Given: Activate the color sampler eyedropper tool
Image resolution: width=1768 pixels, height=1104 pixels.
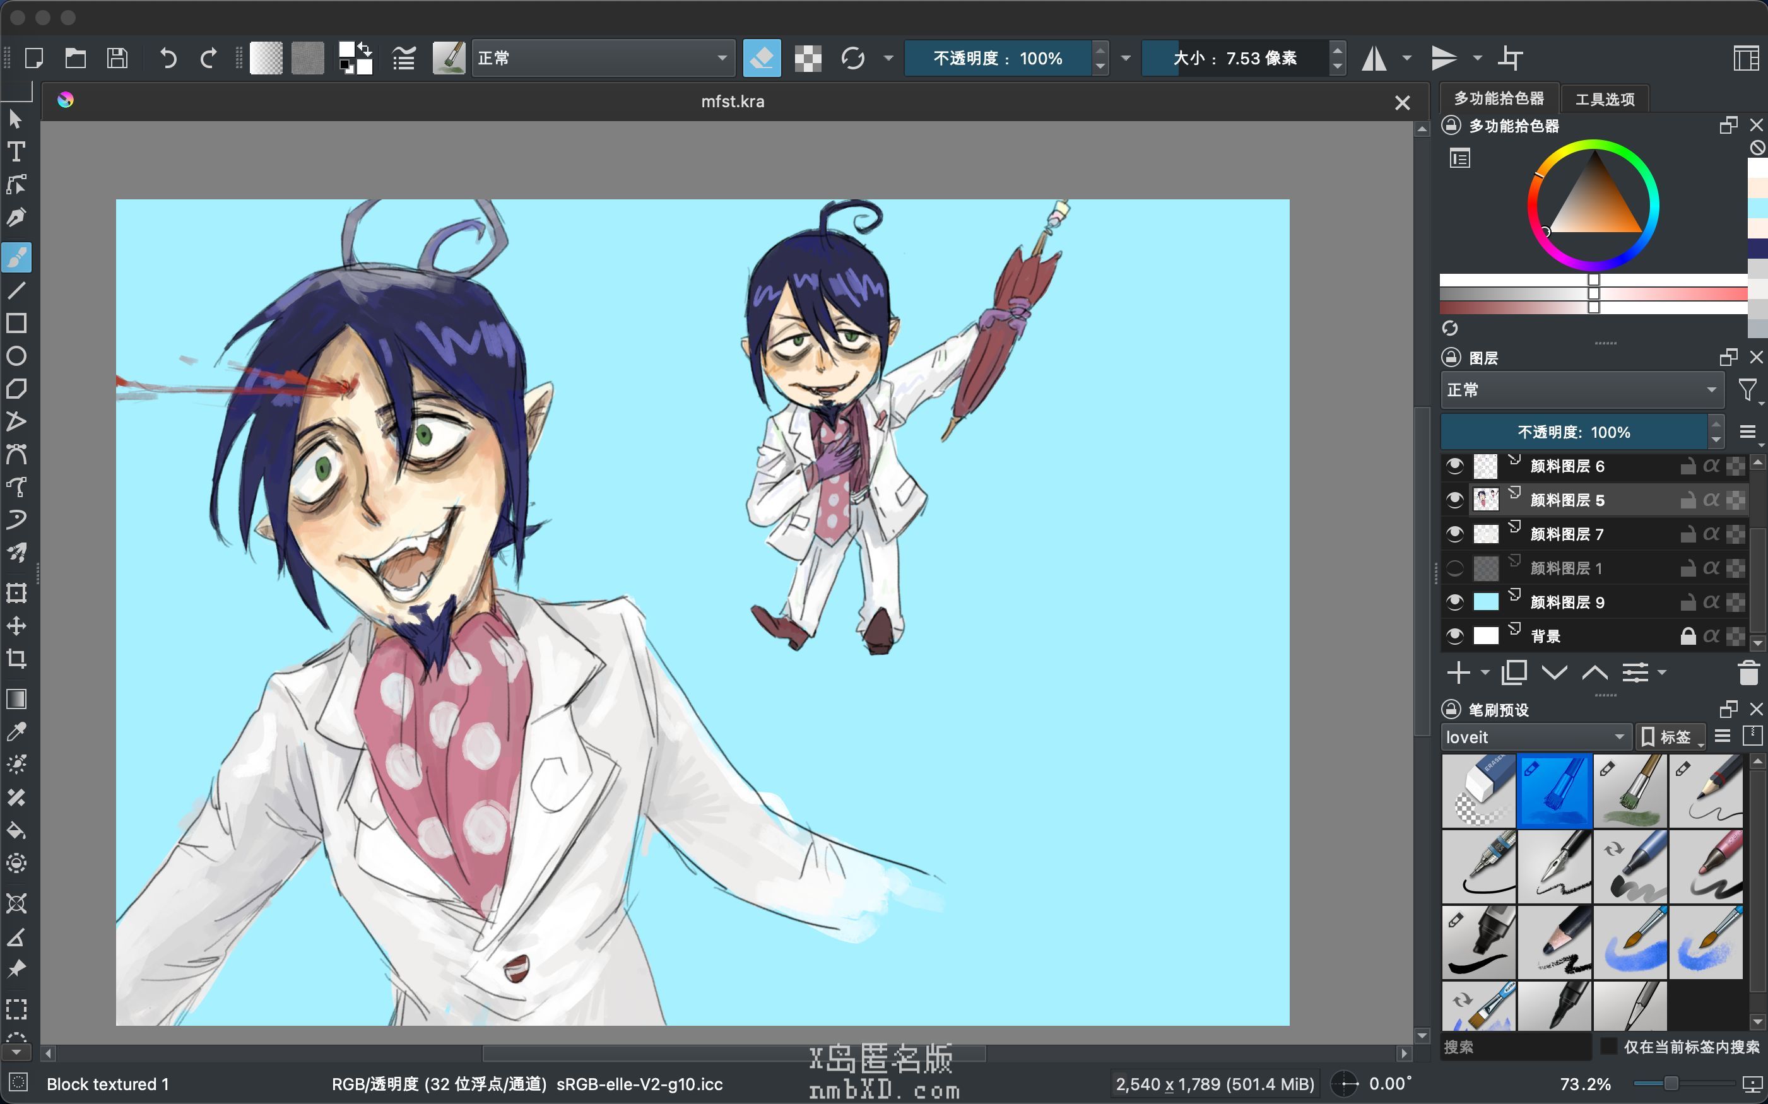Looking at the screenshot, I should coord(16,731).
